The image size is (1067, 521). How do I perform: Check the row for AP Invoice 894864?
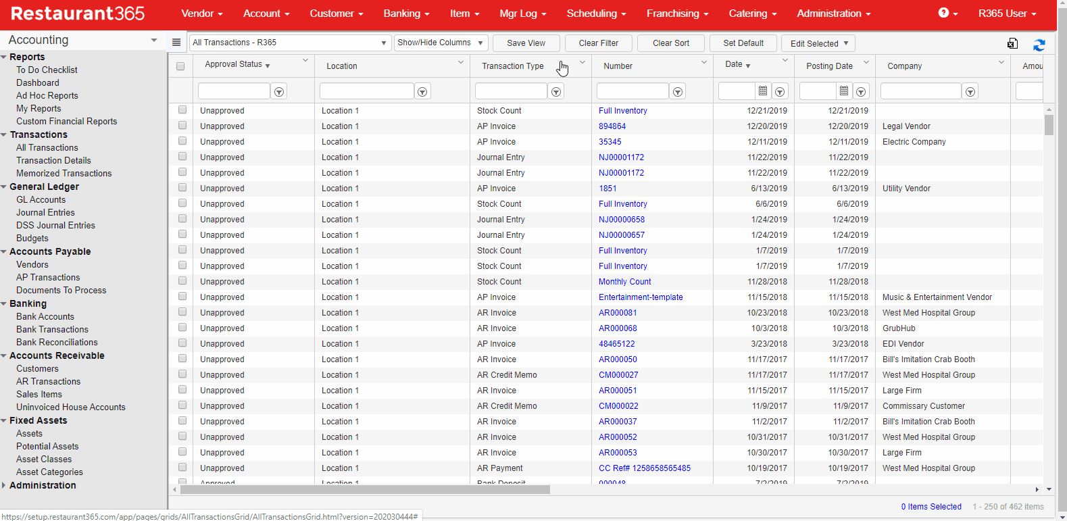pos(182,126)
